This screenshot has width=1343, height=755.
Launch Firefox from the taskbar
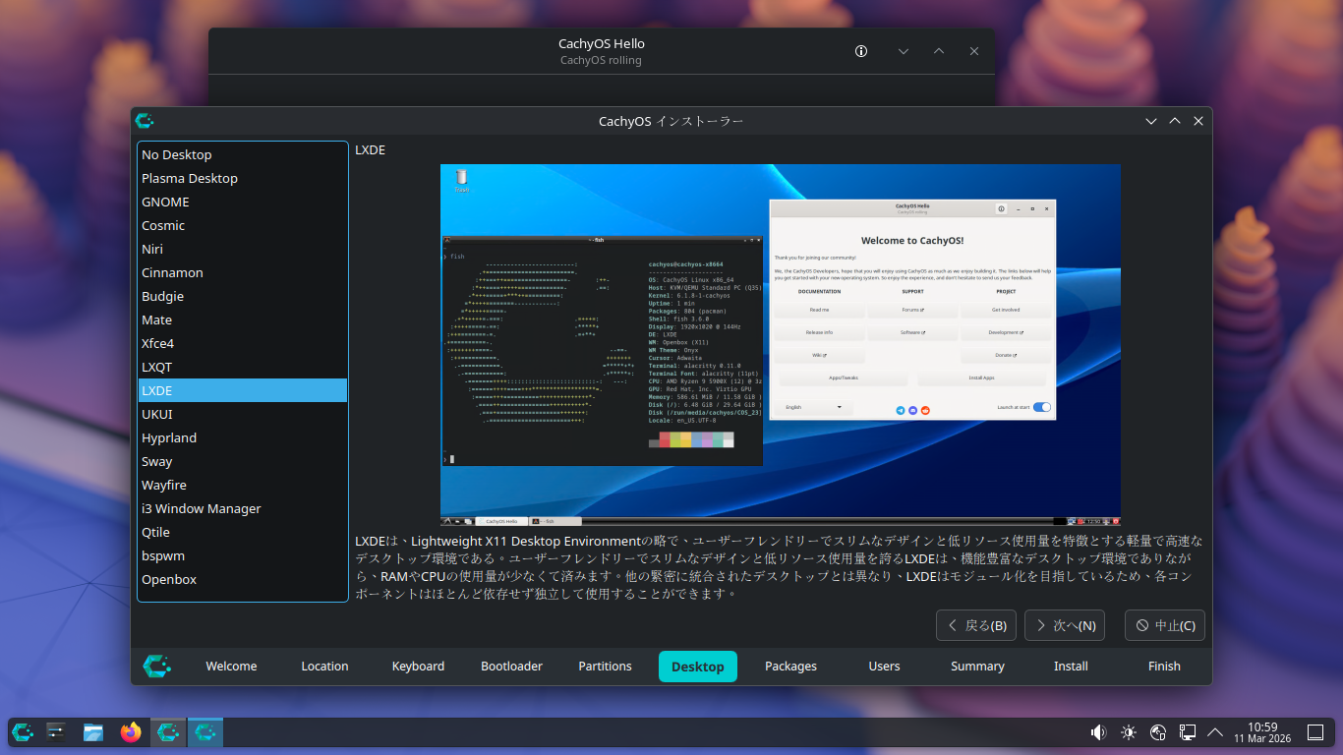(131, 732)
